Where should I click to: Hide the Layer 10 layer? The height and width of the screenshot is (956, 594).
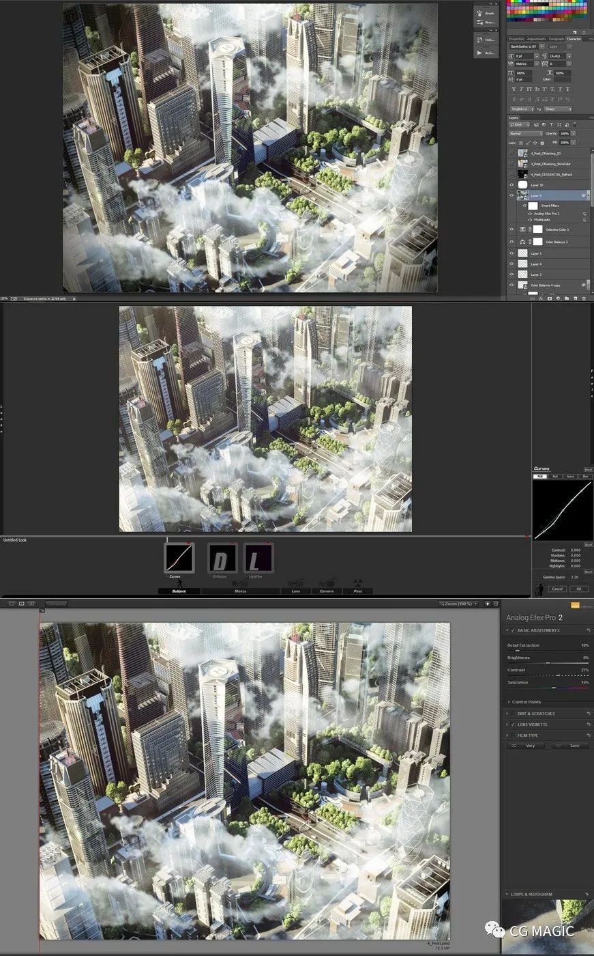click(512, 185)
